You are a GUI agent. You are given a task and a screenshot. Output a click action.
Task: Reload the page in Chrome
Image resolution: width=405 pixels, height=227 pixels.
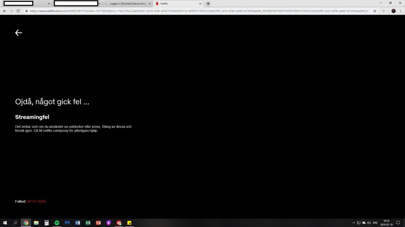click(18, 11)
